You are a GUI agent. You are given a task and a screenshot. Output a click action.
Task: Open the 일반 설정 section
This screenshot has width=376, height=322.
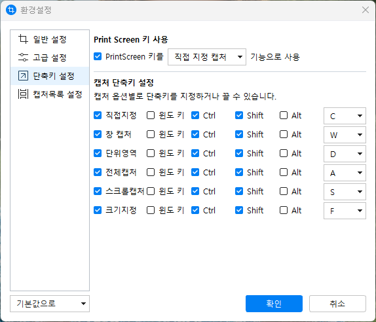50,39
